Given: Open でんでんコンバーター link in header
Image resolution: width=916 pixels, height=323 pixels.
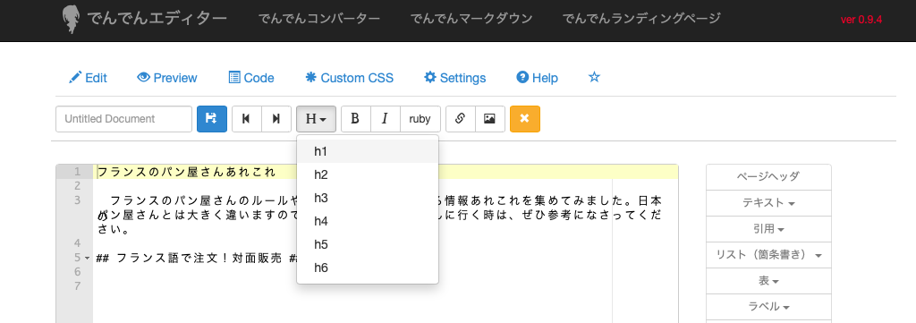Looking at the screenshot, I should pyautogui.click(x=319, y=19).
